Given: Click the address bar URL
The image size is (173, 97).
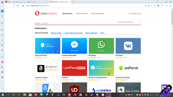Looking at the screenshot, I should point(37,6).
